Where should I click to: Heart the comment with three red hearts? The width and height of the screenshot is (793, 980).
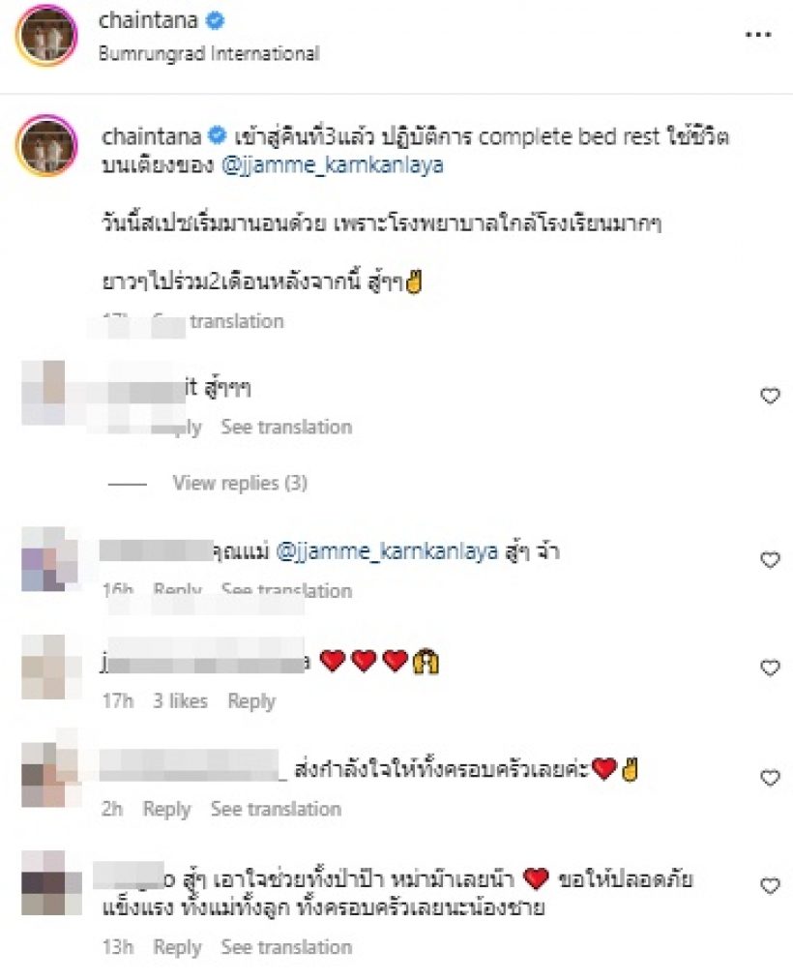point(770,668)
